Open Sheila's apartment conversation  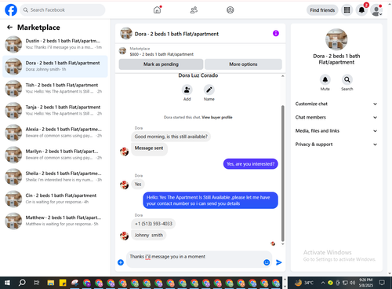pos(55,177)
